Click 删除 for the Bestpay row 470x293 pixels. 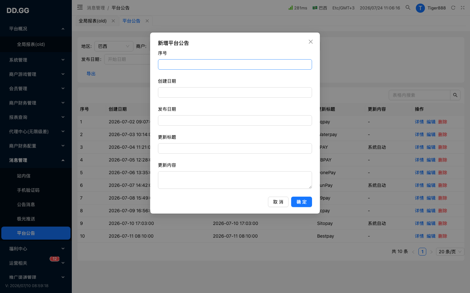pos(443,236)
